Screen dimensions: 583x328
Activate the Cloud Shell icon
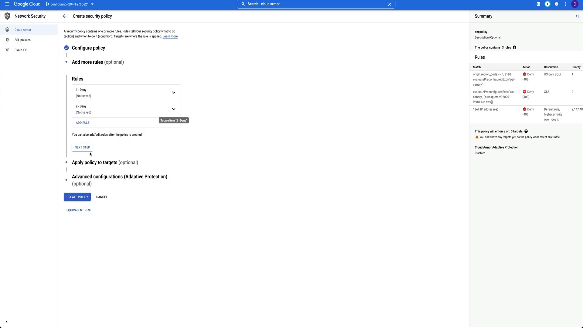tap(538, 4)
